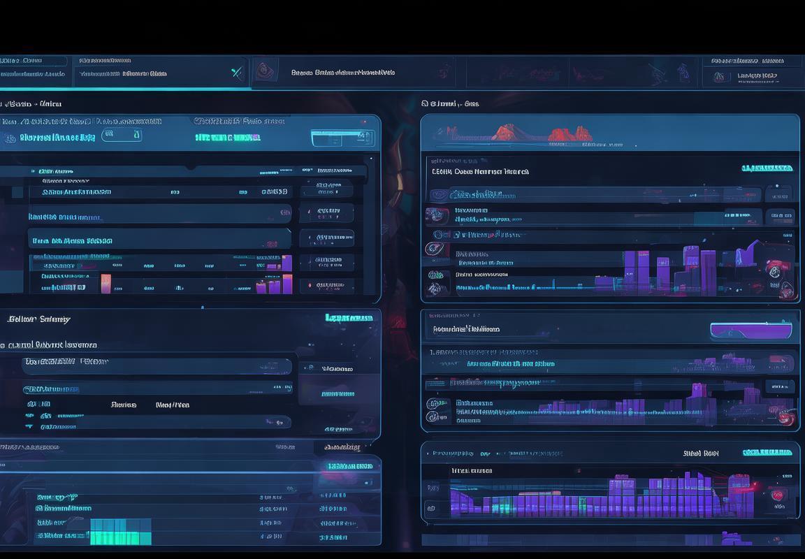805x559 pixels.
Task: Click the avatar icon in the top-right card
Action: [x=722, y=76]
